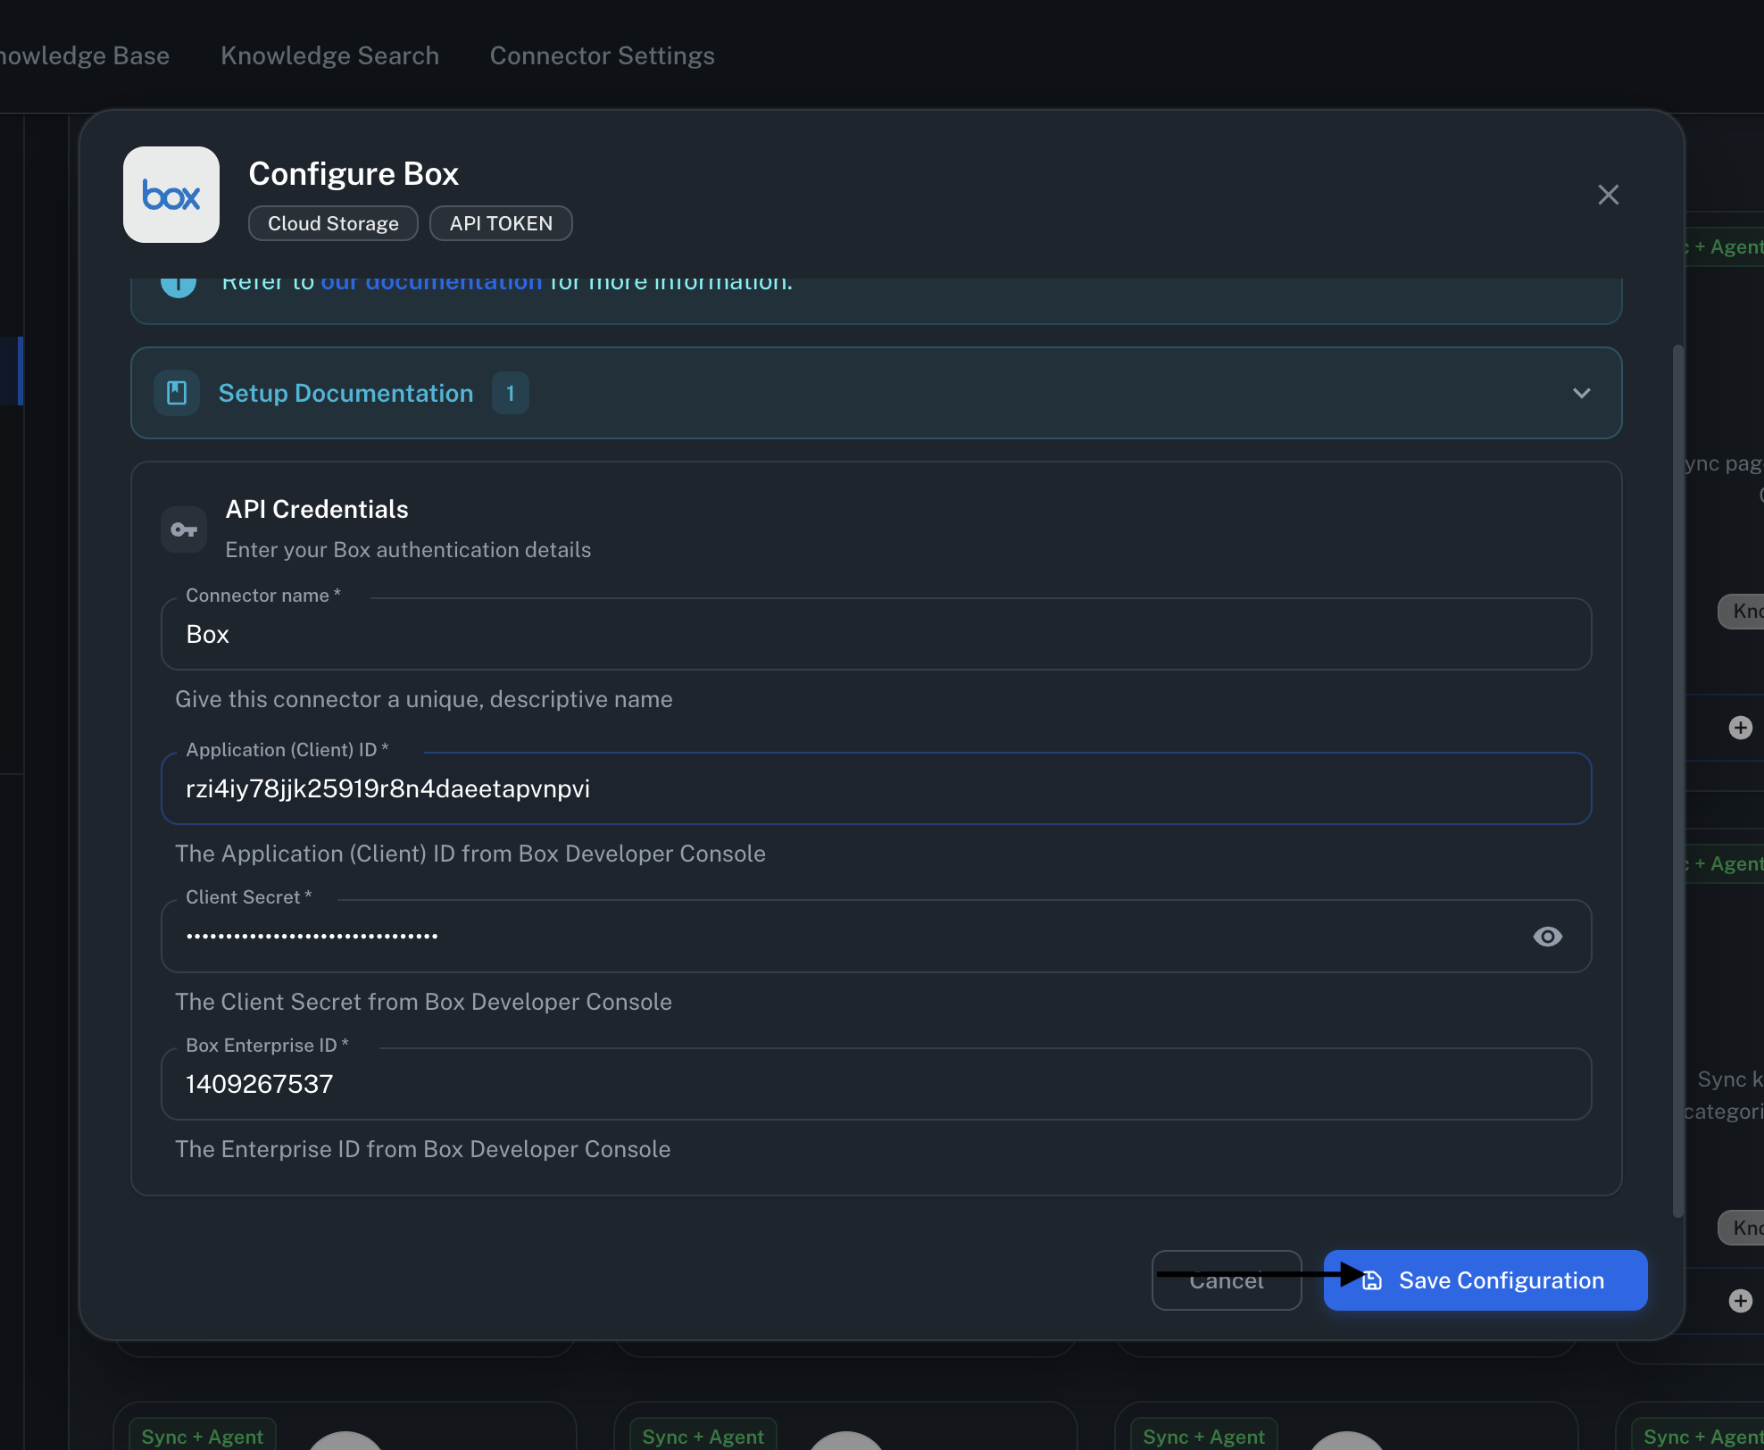Click the blue info icon in banner
This screenshot has width=1764, height=1450.
pyautogui.click(x=179, y=286)
